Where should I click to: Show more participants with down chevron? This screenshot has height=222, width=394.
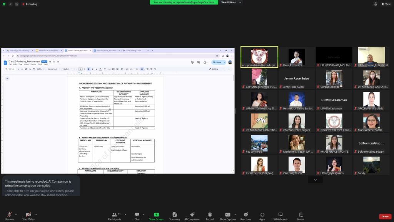pyautogui.click(x=316, y=180)
